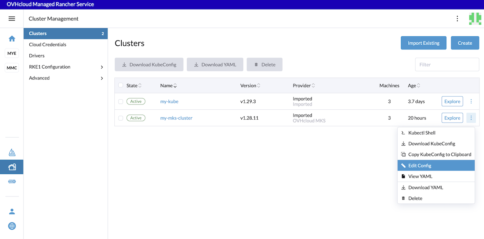
Task: Open the user account icon at sidebar bottom
Action: click(x=12, y=211)
